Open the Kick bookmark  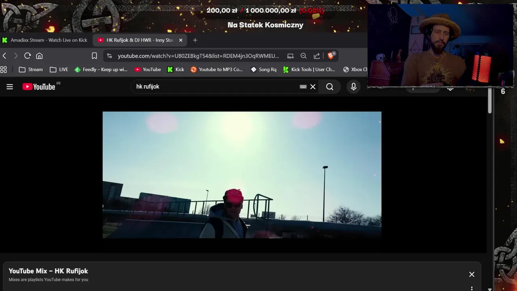pos(176,70)
